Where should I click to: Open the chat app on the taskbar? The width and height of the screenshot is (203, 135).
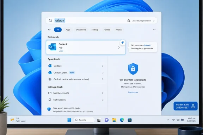click(x=106, y=120)
